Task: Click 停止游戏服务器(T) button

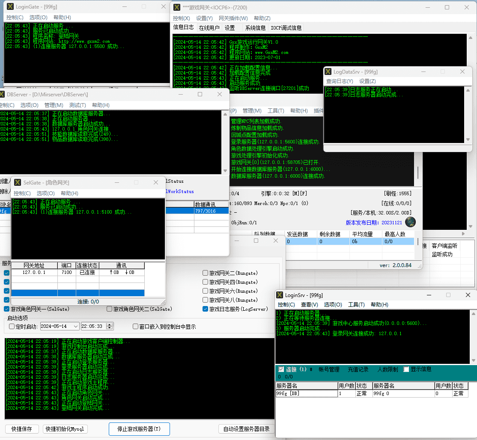Action: [139, 429]
